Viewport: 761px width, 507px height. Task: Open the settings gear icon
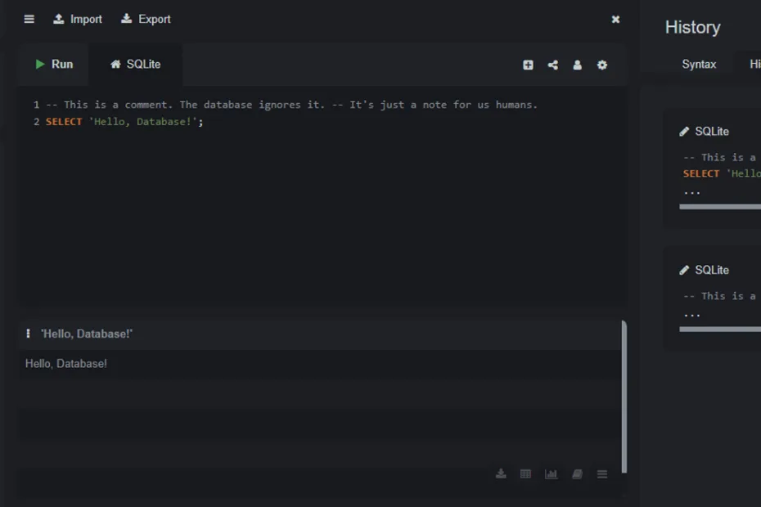point(602,65)
